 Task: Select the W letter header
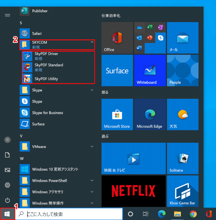tap(22, 159)
